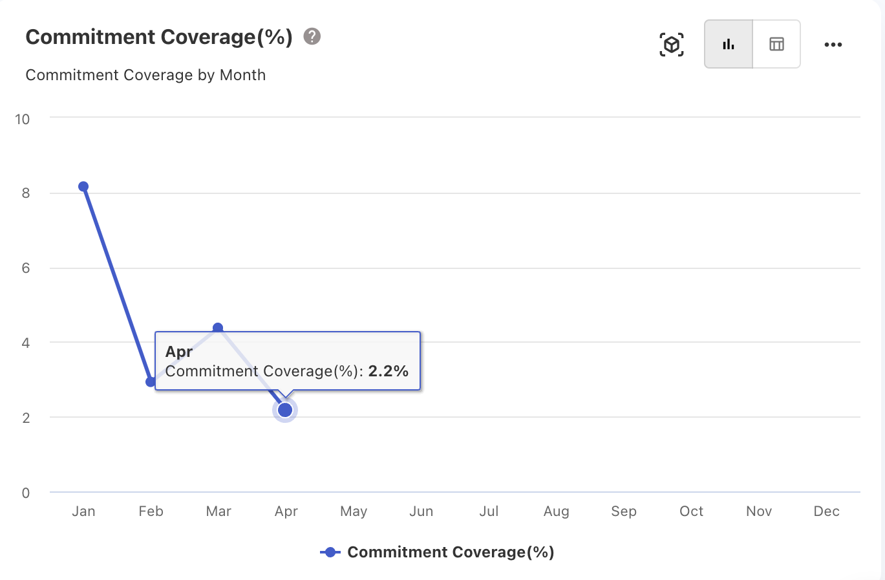885x580 pixels.
Task: Click the 10 y-axis label
Action: pyautogui.click(x=23, y=119)
